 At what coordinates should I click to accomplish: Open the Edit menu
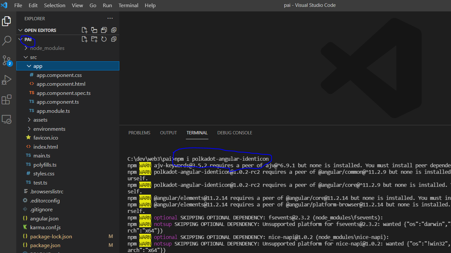click(x=33, y=5)
